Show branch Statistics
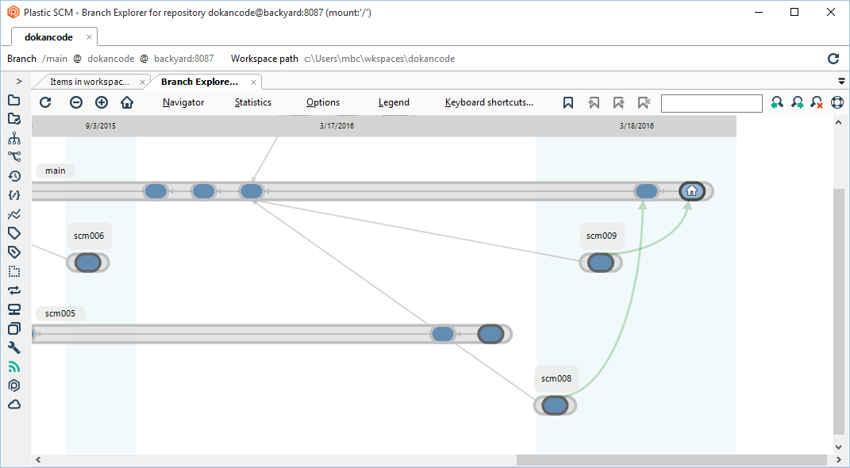Image resolution: width=850 pixels, height=468 pixels. point(252,102)
